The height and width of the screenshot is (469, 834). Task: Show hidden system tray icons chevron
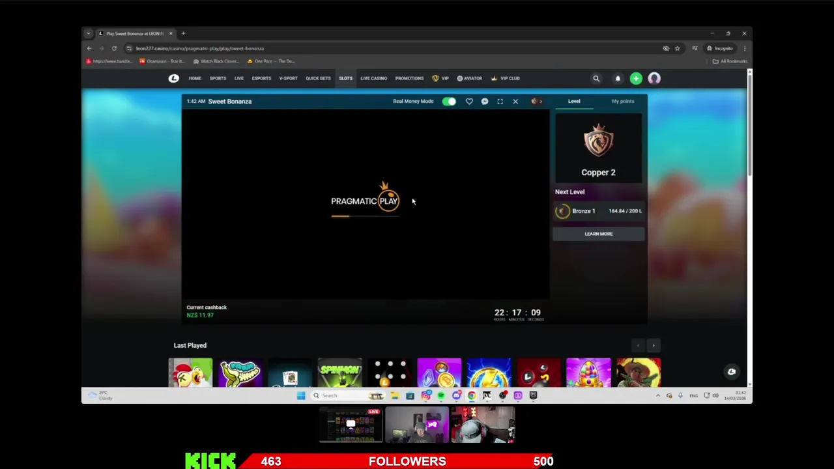[657, 395]
